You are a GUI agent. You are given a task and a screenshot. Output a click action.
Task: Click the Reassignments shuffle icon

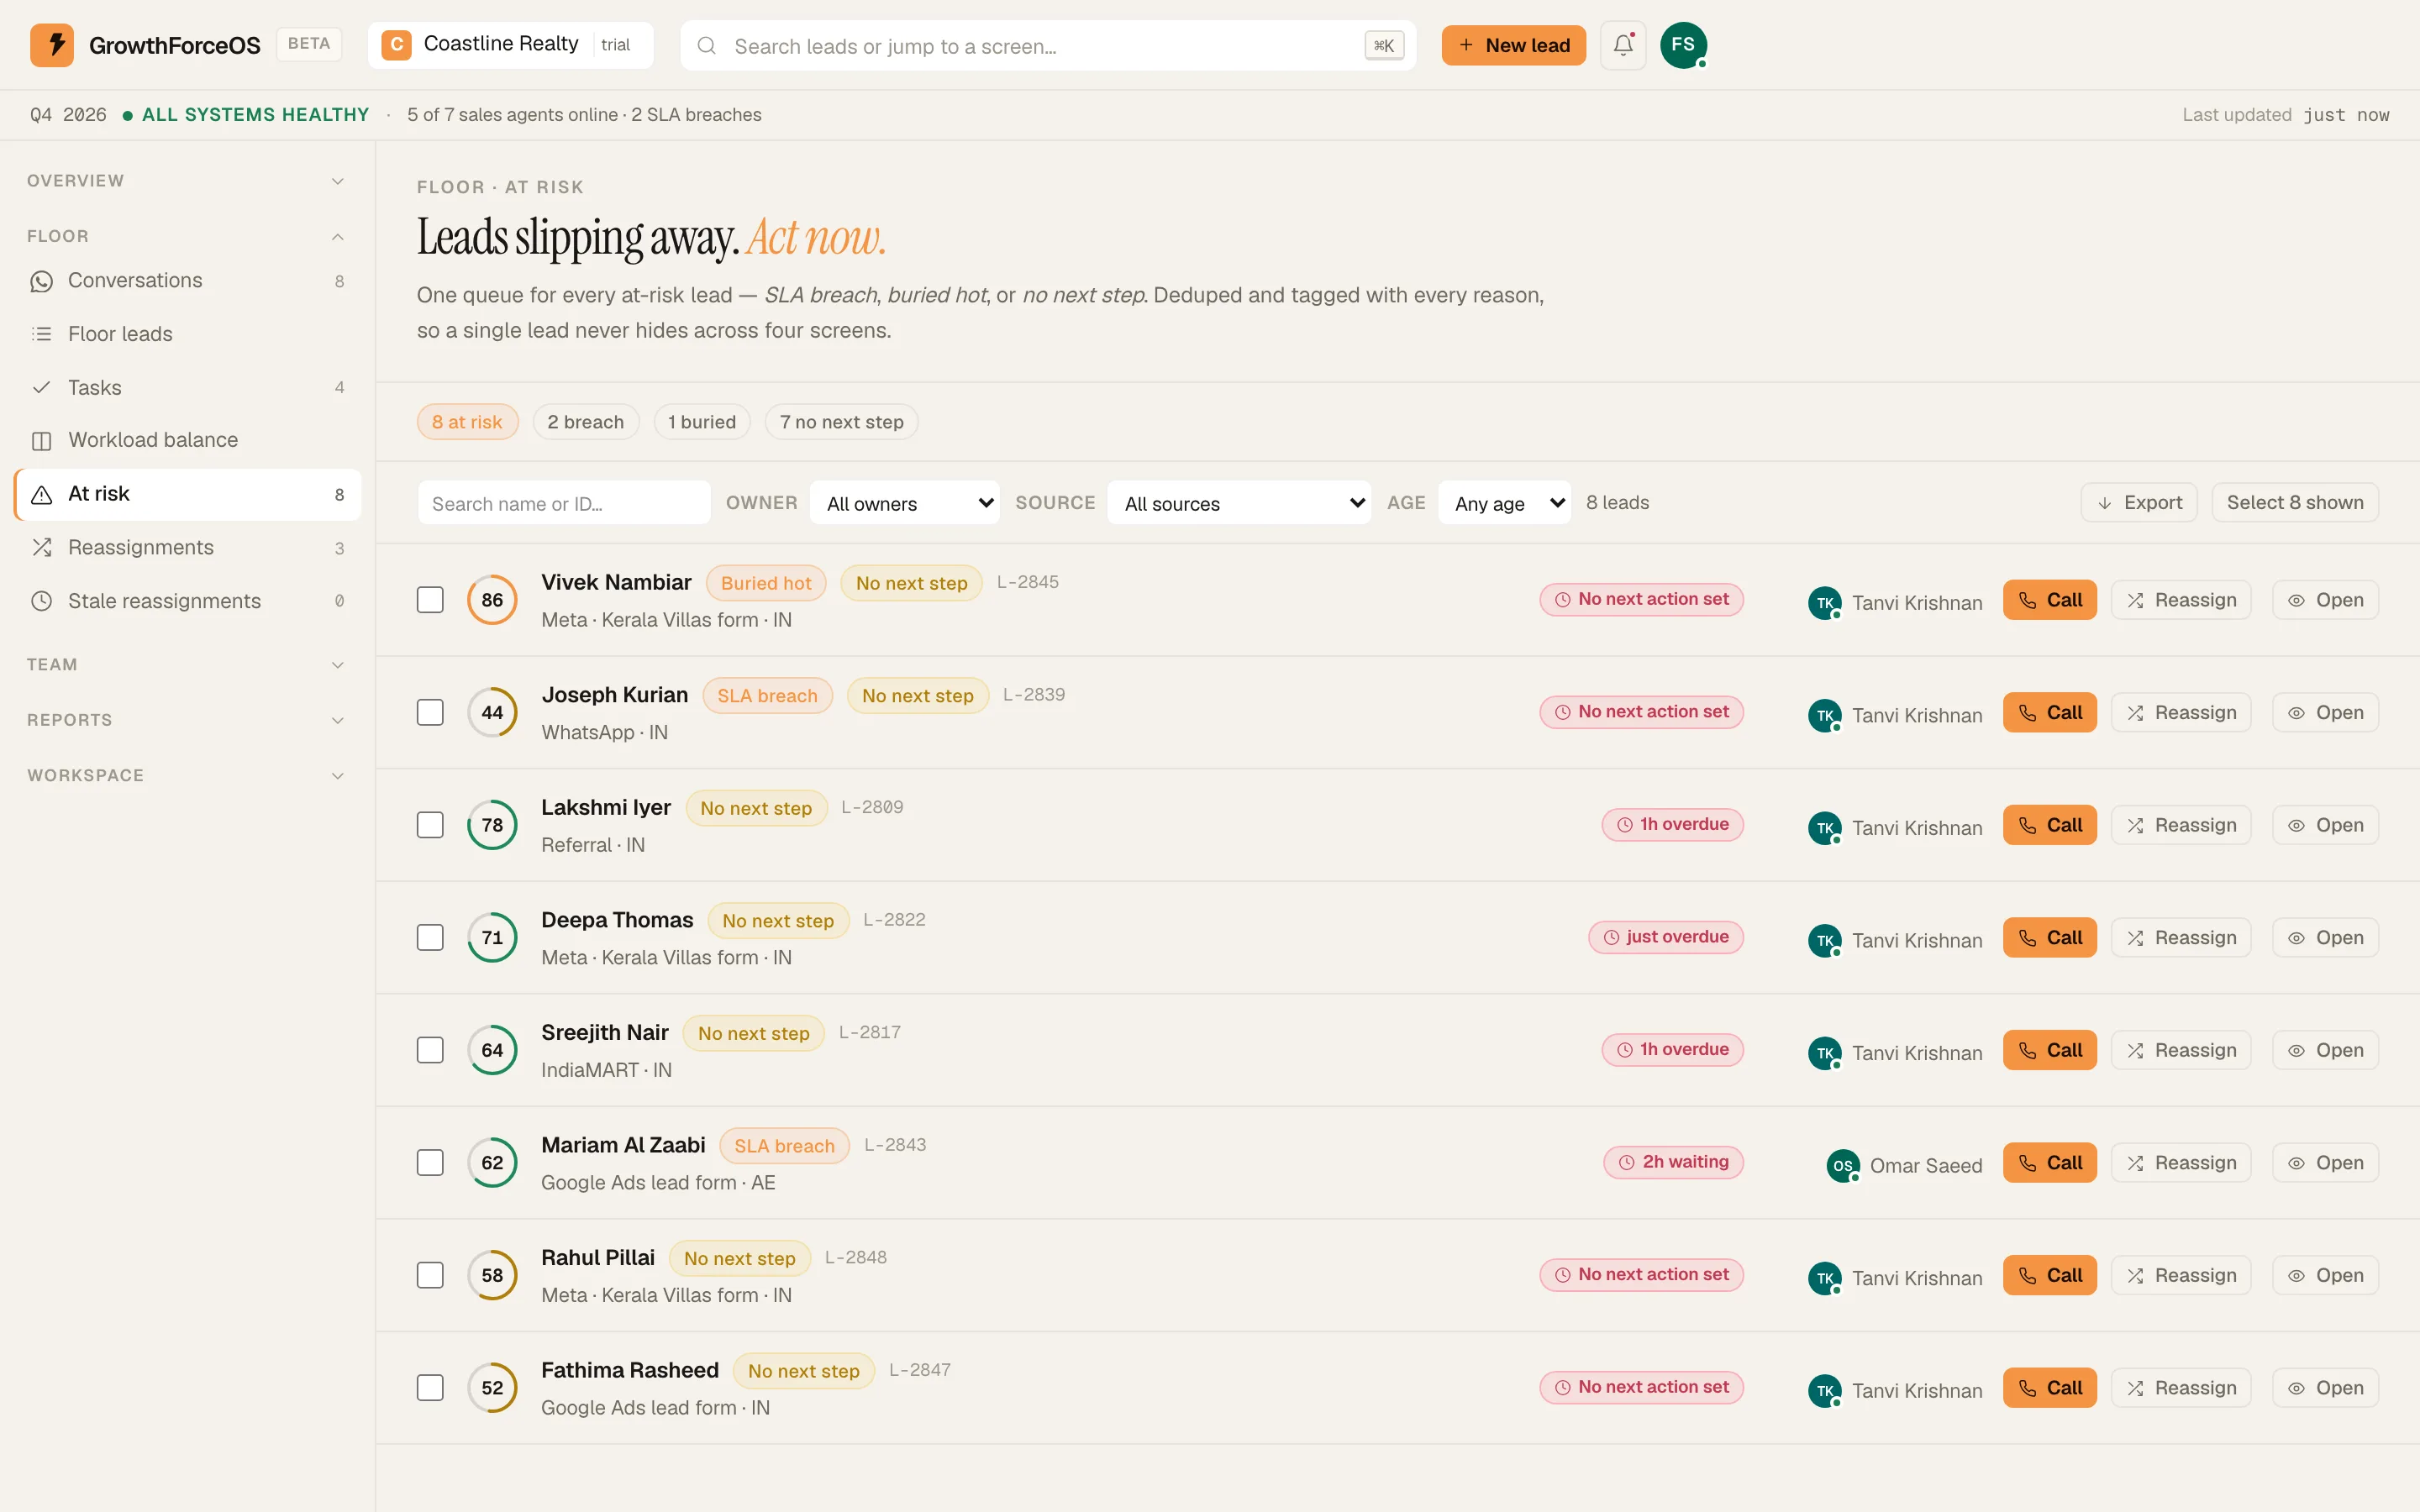(41, 548)
